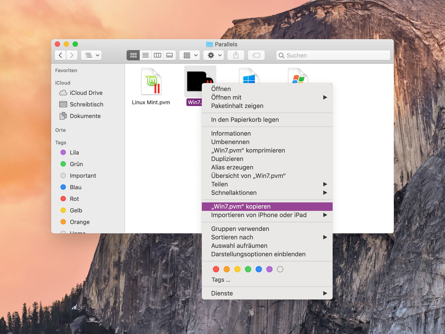Screen dimensions: 445x334
Task: Select the Linux Mint.pvm file icon
Action: 151,81
